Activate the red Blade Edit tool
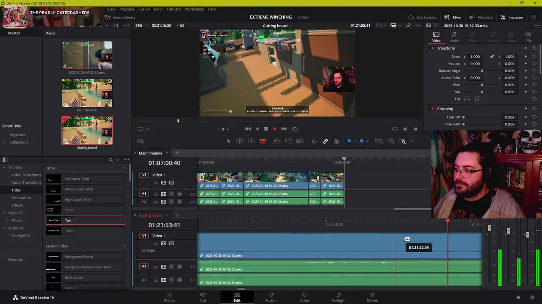542x304 pixels. point(263,141)
